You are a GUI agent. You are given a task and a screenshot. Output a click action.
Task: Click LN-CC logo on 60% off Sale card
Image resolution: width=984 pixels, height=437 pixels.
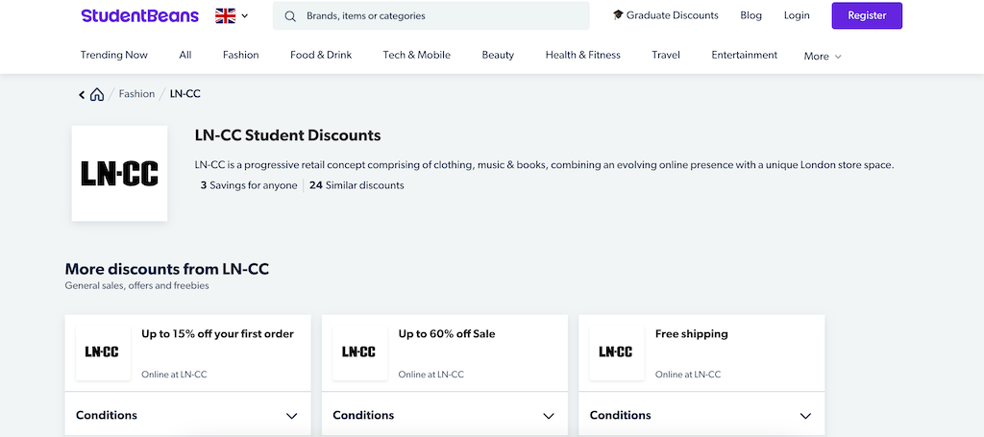[x=359, y=352]
